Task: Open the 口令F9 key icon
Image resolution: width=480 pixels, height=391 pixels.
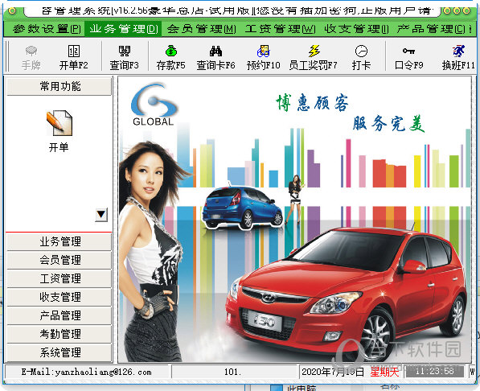Action: pos(409,57)
